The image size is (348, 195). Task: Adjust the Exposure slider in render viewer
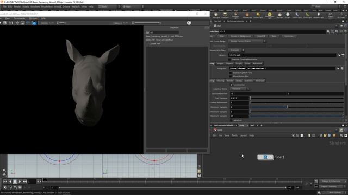point(147,23)
